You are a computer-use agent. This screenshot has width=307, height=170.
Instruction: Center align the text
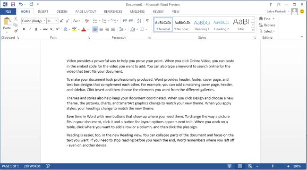(101, 29)
